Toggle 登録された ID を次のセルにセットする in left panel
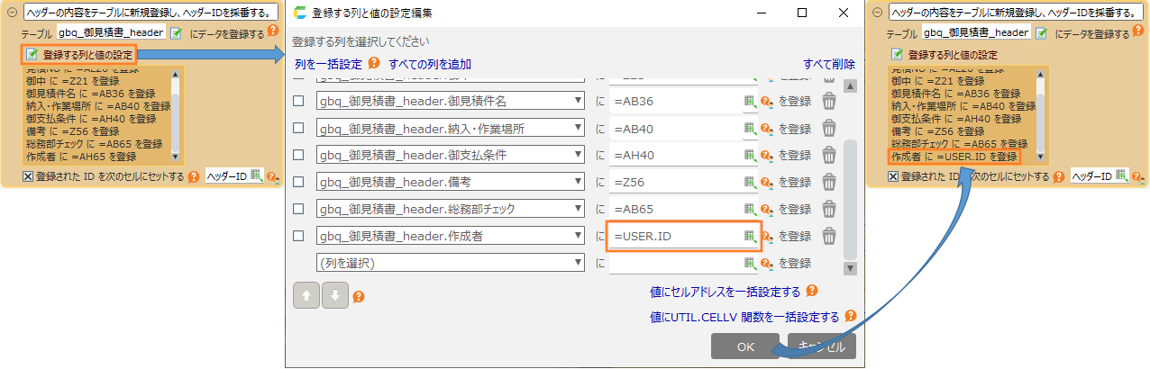 (28, 176)
